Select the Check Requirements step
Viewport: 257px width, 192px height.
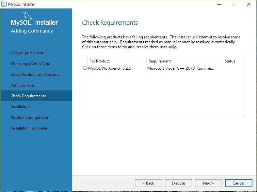pos(28,96)
